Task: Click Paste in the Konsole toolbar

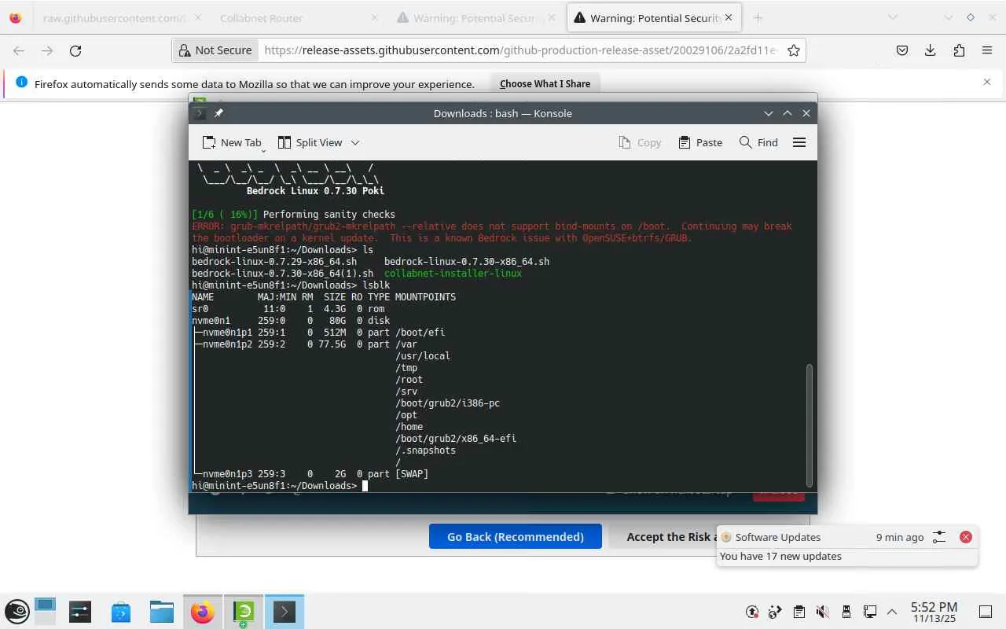Action: point(700,142)
